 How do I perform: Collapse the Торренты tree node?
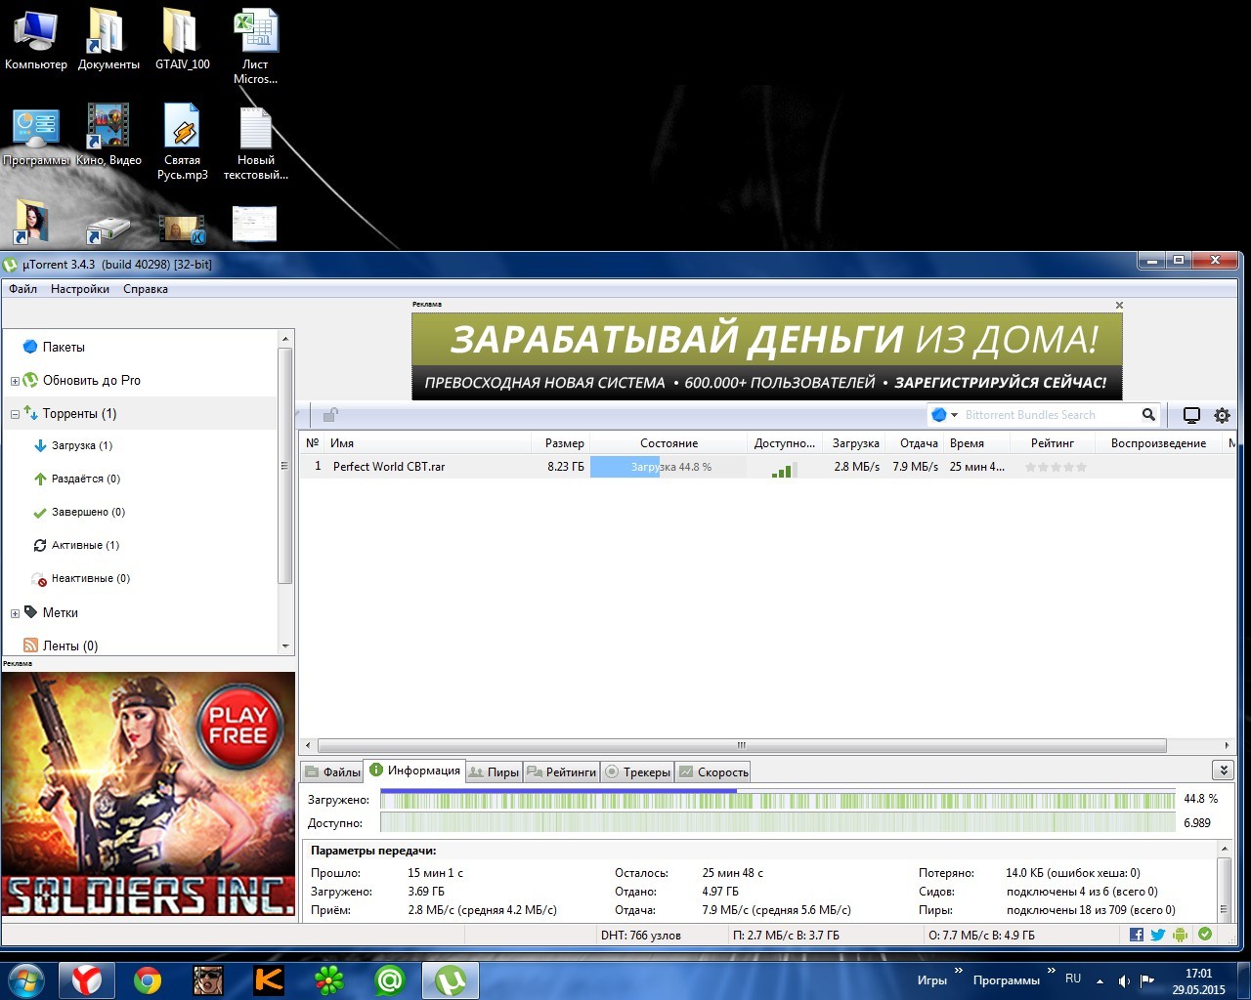15,414
